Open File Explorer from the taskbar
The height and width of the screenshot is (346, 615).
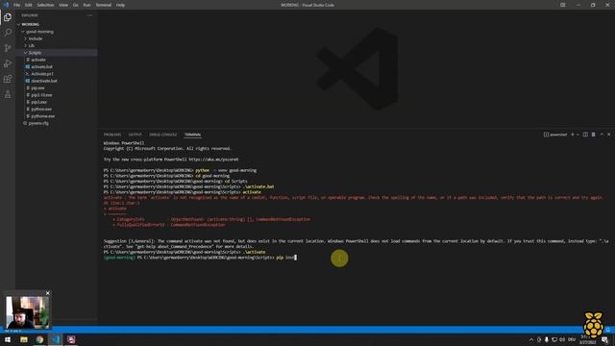(x=24, y=339)
